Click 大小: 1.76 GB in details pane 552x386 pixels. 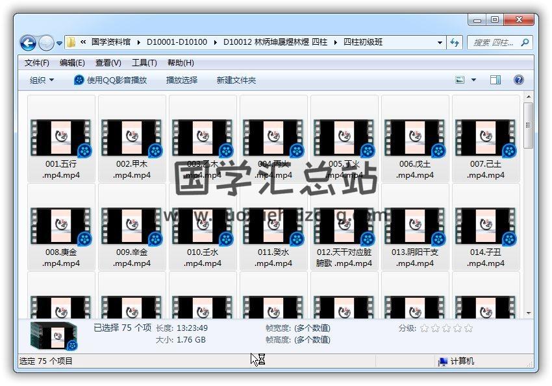pyautogui.click(x=181, y=340)
